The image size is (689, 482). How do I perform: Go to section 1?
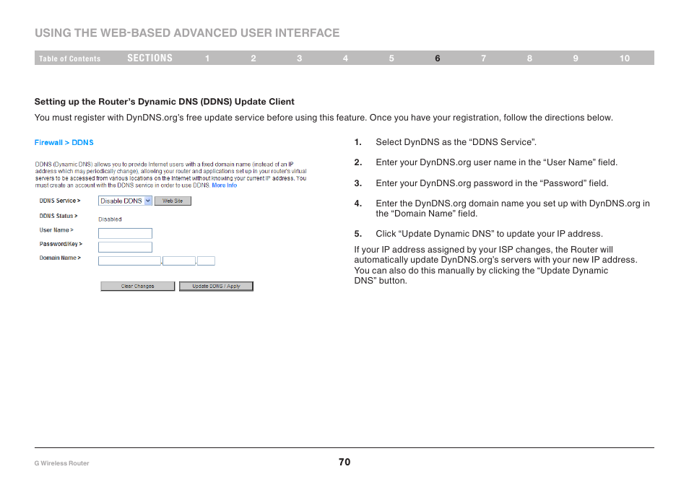207,58
